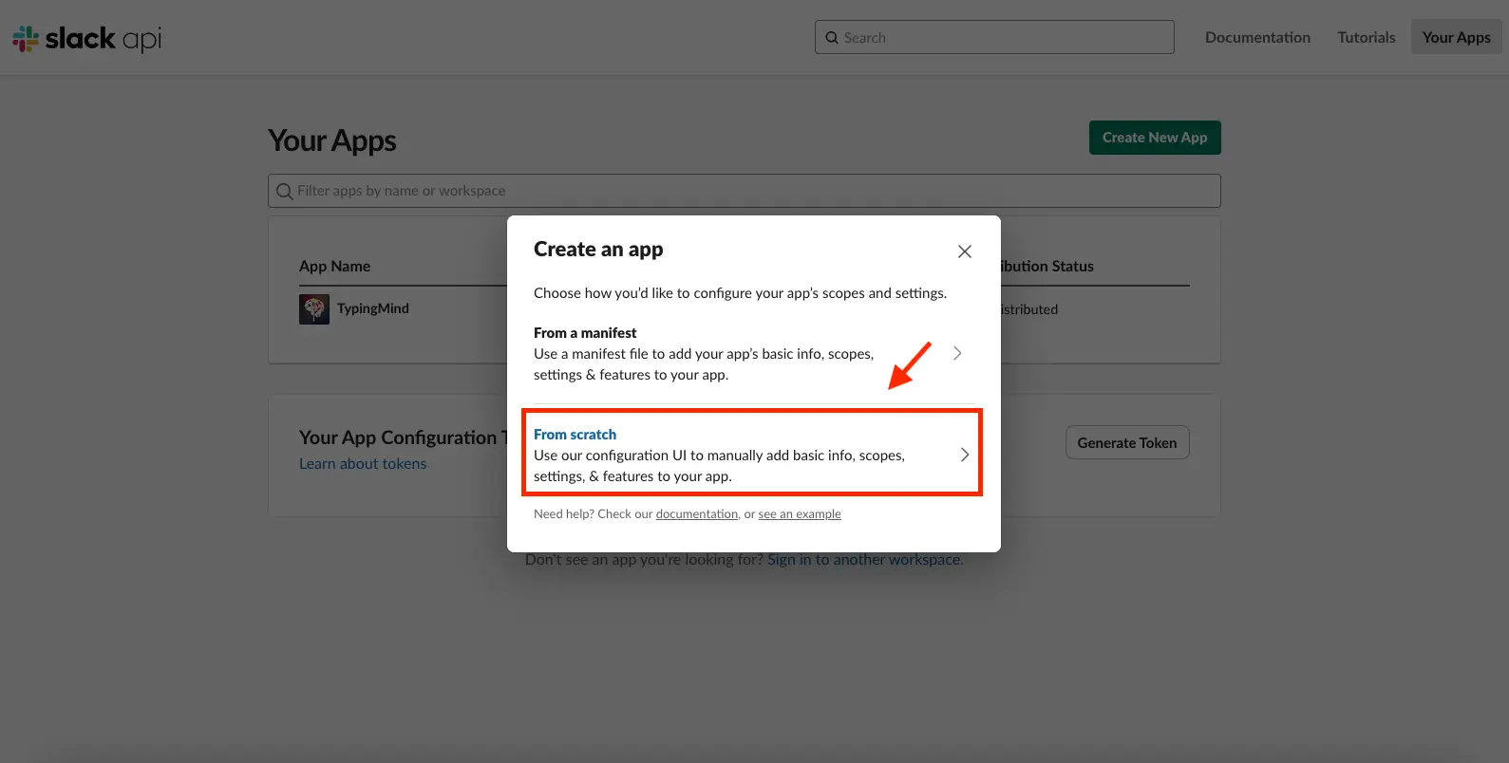Click the top search magnifier icon
The height and width of the screenshot is (763, 1509).
click(832, 38)
